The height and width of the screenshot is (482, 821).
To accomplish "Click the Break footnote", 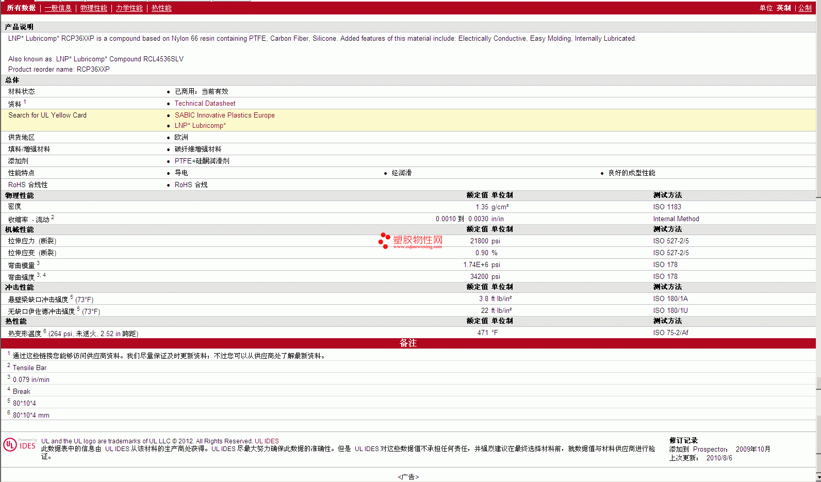I will tap(22, 392).
